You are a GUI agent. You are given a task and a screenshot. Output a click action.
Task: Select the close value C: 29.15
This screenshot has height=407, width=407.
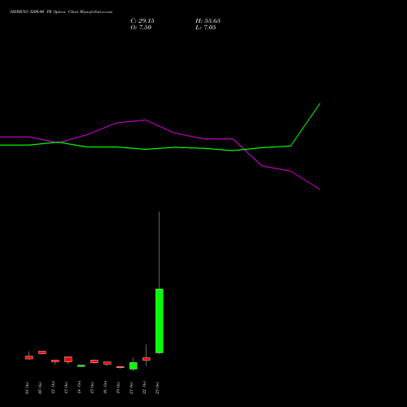142,21
